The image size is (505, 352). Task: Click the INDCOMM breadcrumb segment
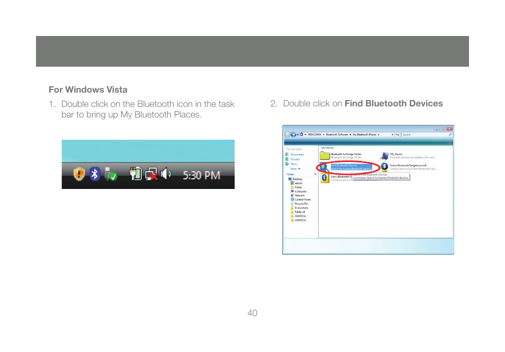click(314, 134)
